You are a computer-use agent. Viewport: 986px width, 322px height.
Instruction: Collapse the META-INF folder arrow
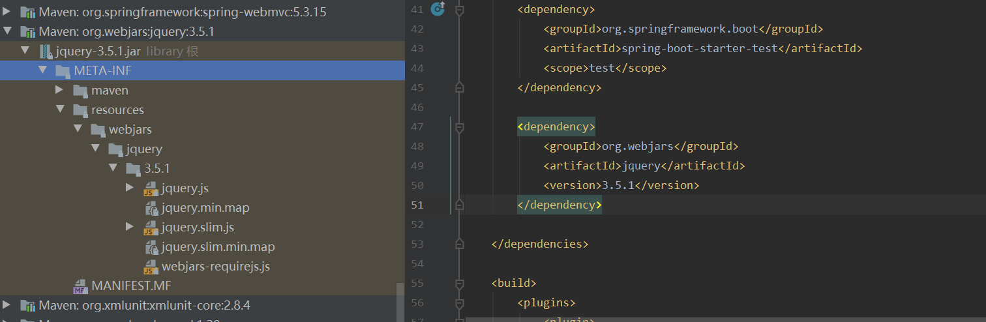(42, 70)
